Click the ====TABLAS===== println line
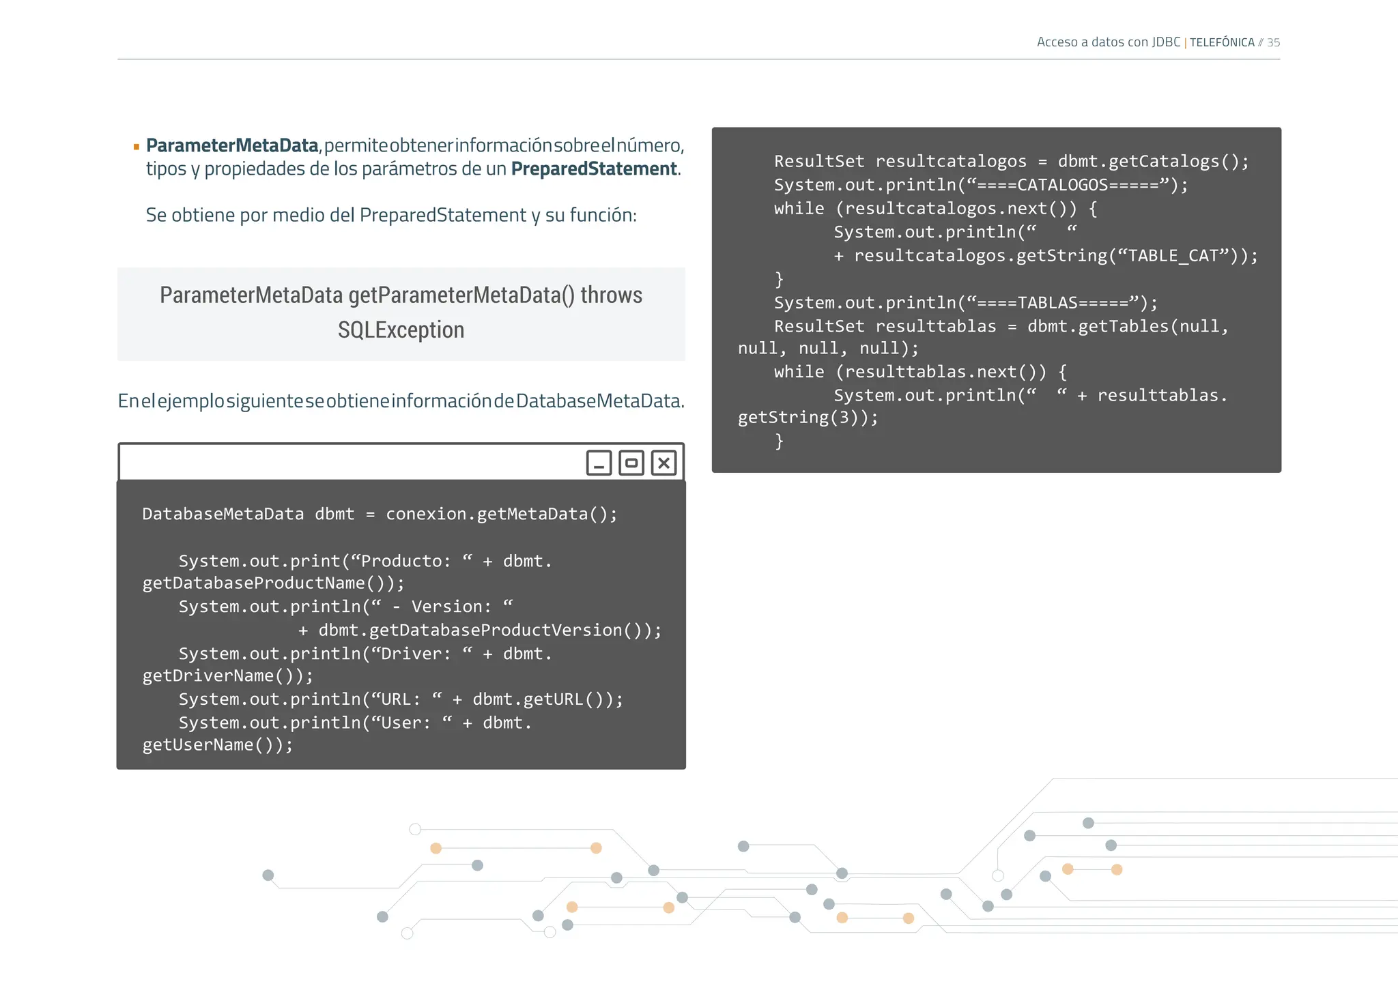The width and height of the screenshot is (1398, 988). tap(965, 302)
